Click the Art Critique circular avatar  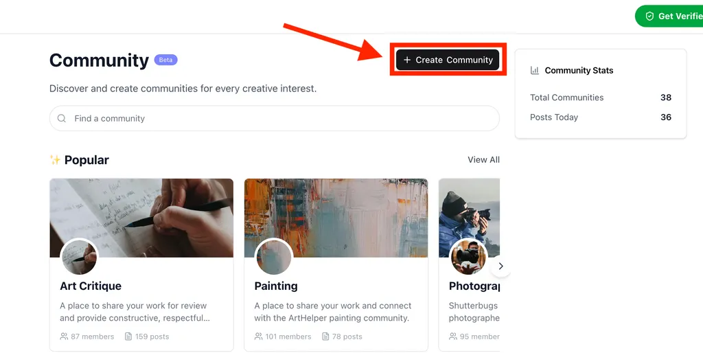(x=79, y=258)
